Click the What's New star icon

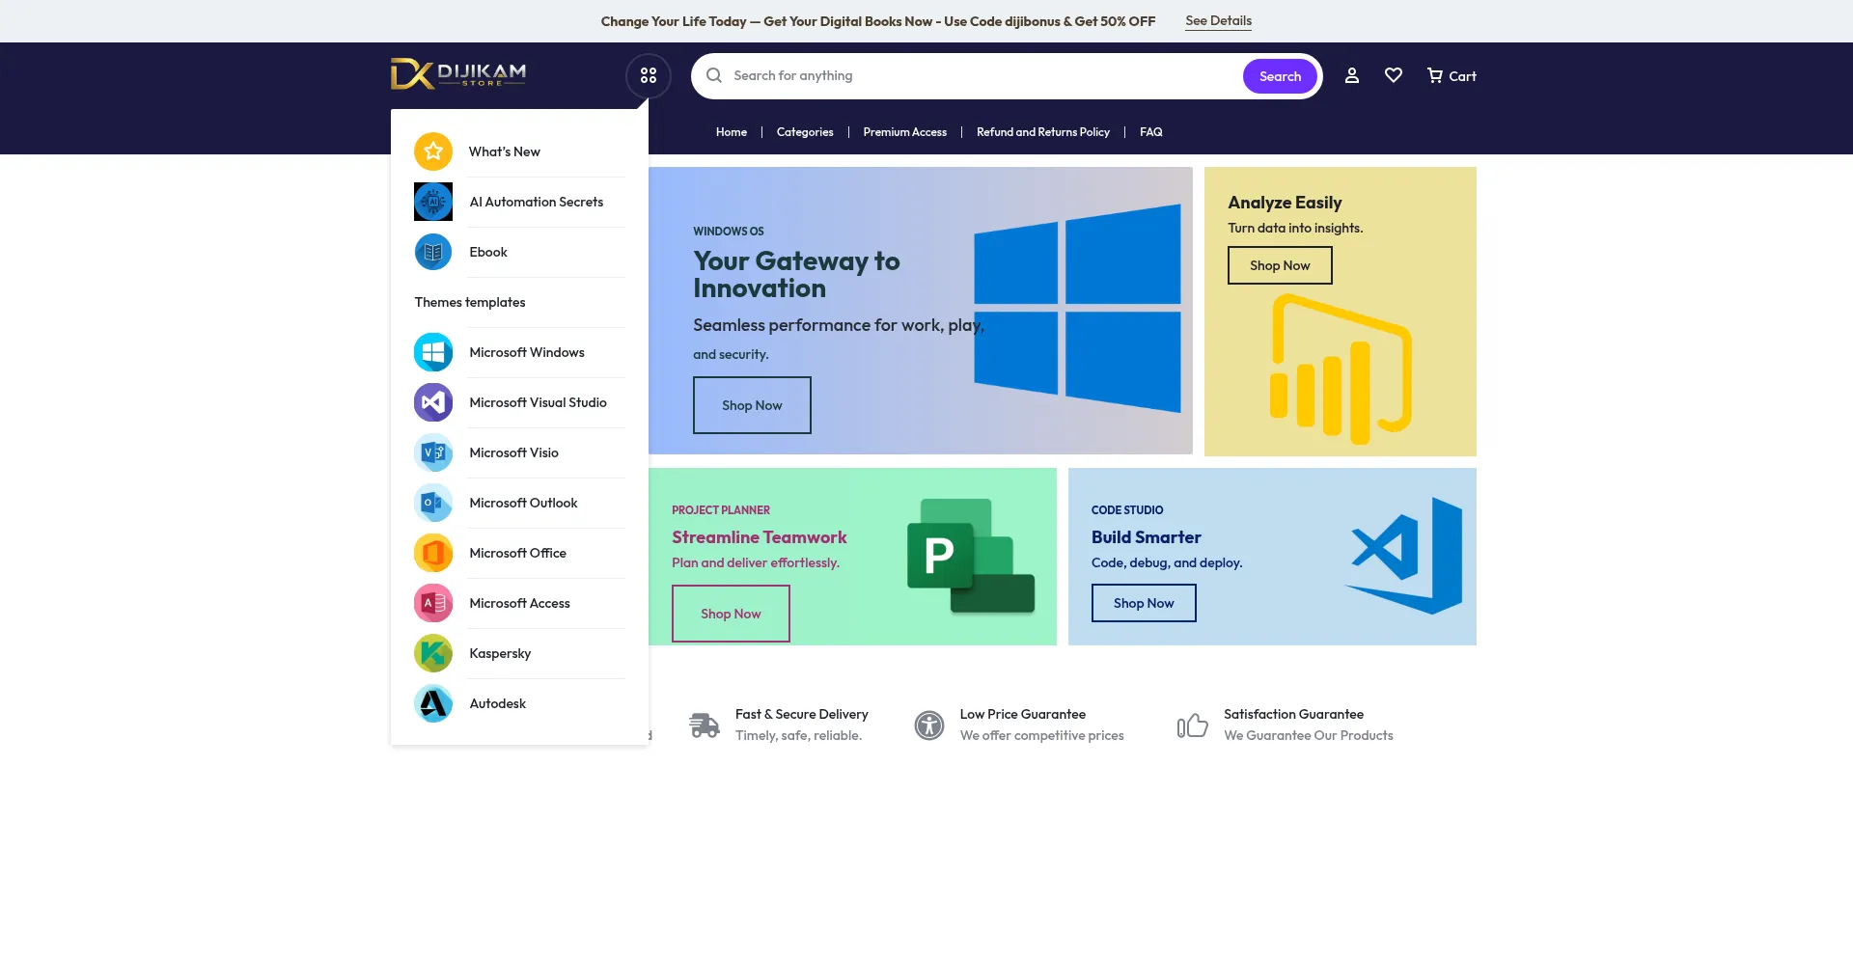coord(433,151)
